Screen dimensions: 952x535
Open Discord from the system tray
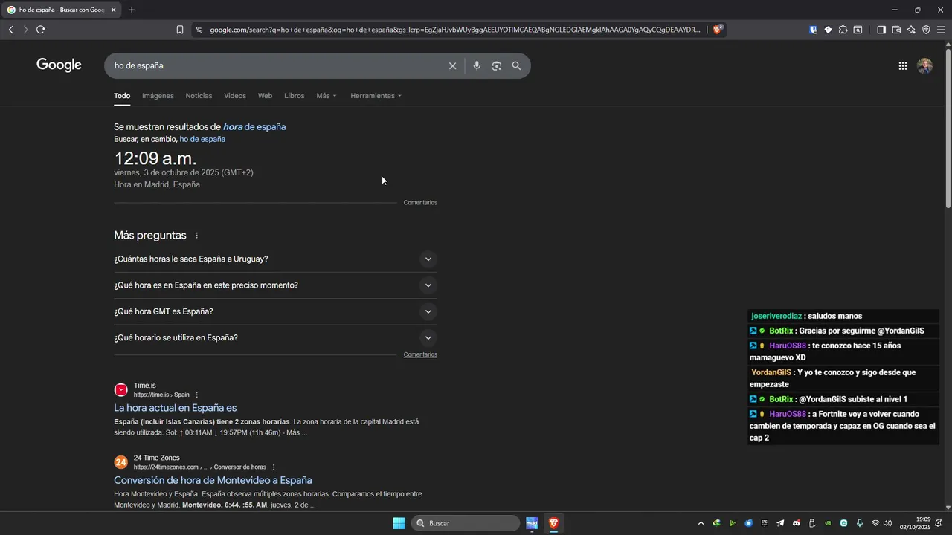click(797, 523)
